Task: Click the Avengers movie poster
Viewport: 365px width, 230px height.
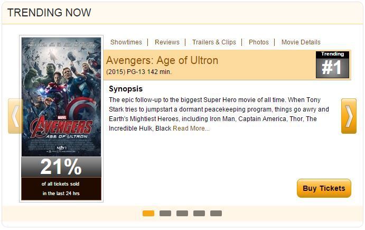Action: 61,97
